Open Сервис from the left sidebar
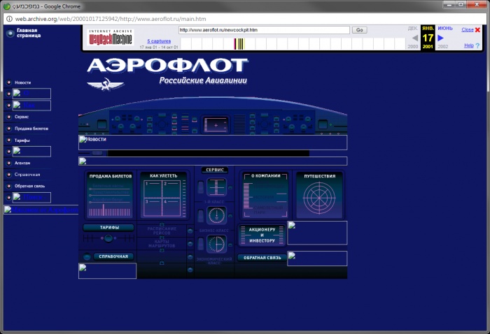The width and height of the screenshot is (490, 334). 21,117
